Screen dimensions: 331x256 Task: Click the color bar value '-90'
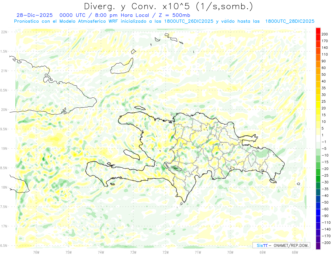[325, 216]
